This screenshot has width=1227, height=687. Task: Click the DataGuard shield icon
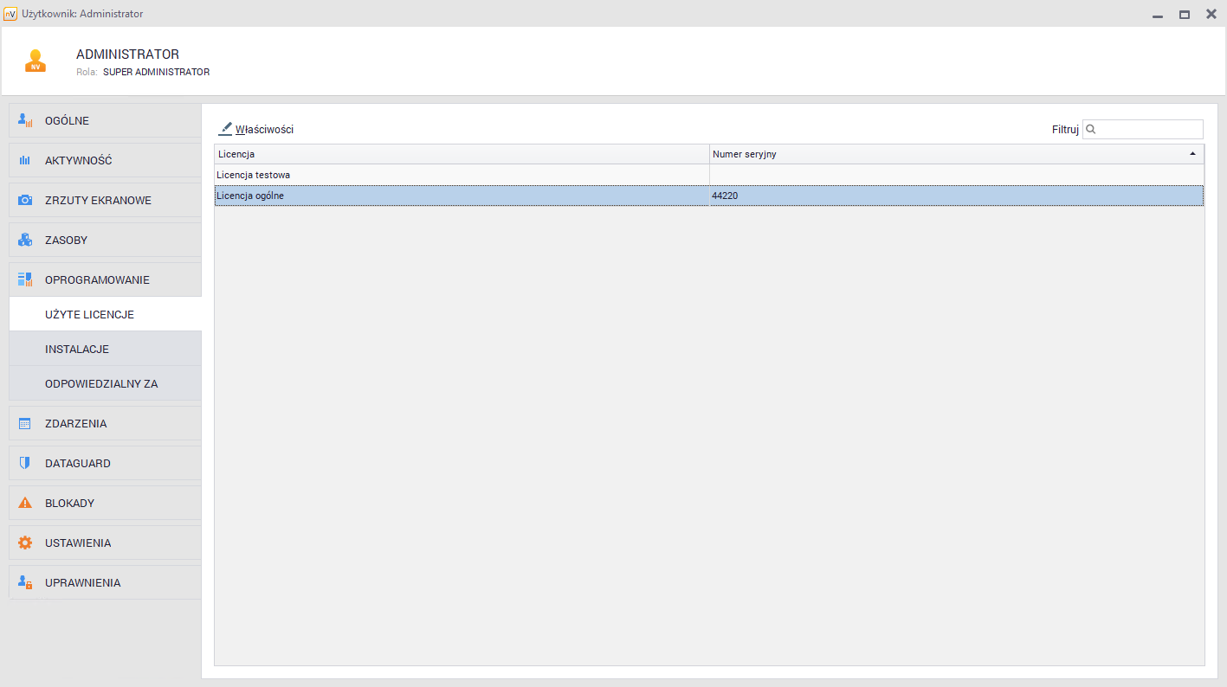25,464
